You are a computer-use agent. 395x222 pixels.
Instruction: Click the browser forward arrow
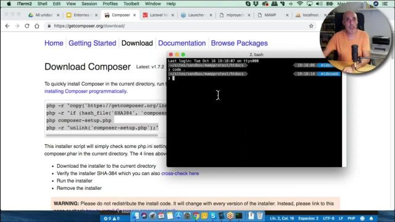[x=17, y=26]
